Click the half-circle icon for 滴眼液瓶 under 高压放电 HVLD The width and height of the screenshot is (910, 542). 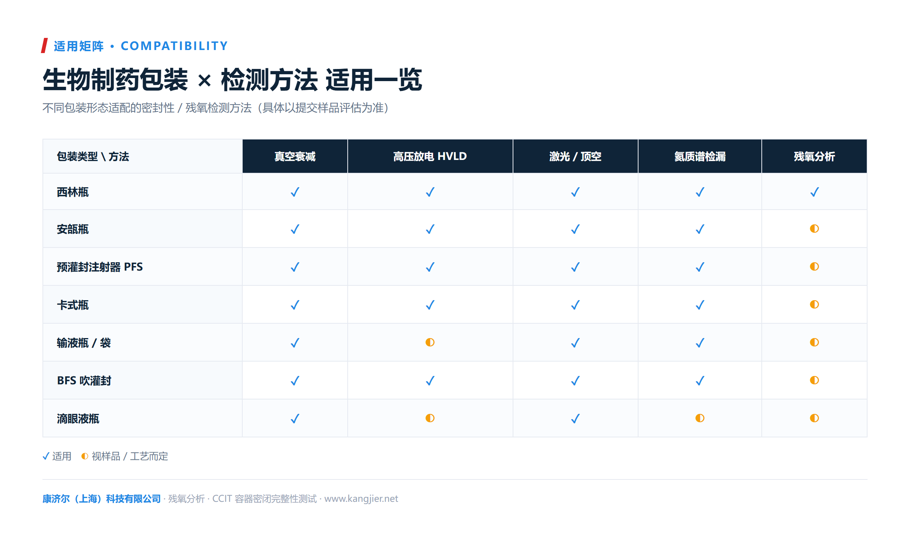[430, 418]
